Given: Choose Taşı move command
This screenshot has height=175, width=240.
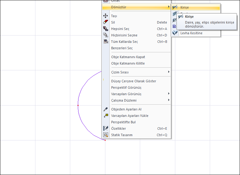Looking at the screenshot, I should (136, 16).
